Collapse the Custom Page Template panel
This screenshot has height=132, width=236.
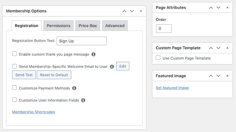(x=227, y=48)
